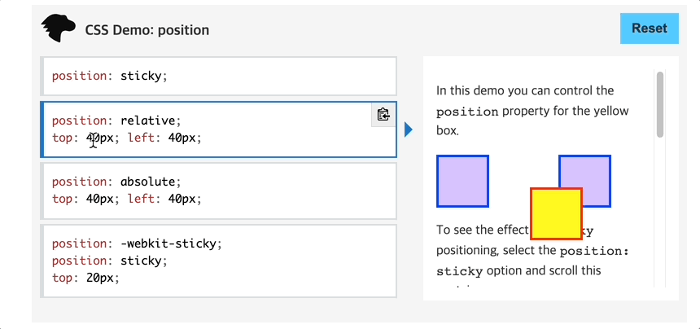The height and width of the screenshot is (329, 700).
Task: Click the word absolute in code
Action: point(147,182)
